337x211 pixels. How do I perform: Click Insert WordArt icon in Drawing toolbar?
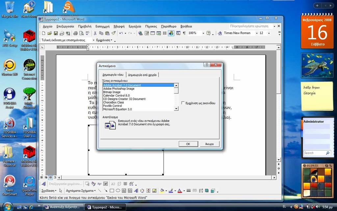(x=136, y=191)
